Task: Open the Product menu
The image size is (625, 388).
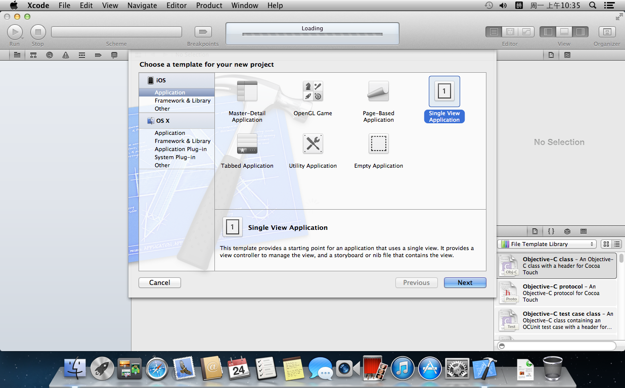Action: point(209,5)
